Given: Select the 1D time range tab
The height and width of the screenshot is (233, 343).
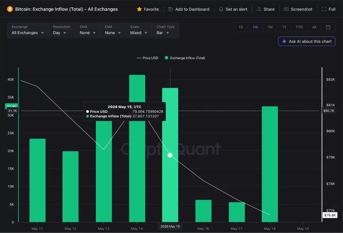Looking at the screenshot, I should pos(241,27).
